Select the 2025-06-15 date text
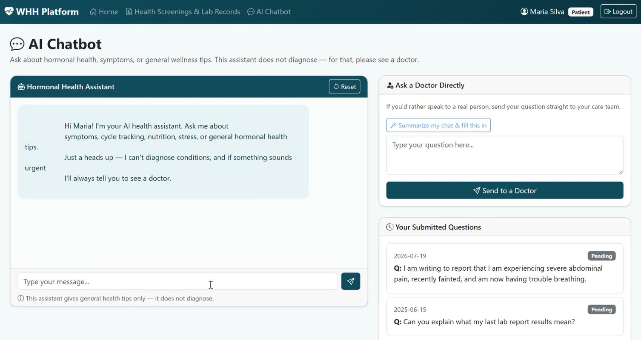Screen dimensions: 641x340 (x=410, y=309)
